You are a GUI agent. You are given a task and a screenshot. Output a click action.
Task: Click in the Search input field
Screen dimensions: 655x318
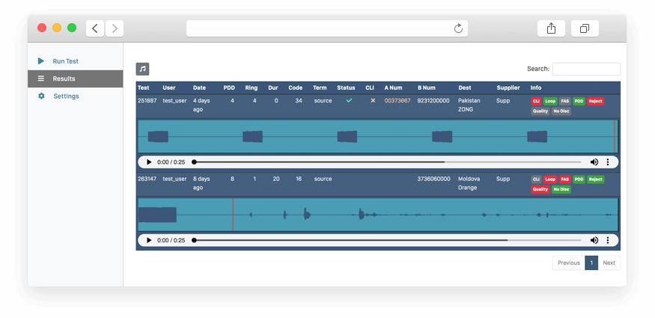585,69
